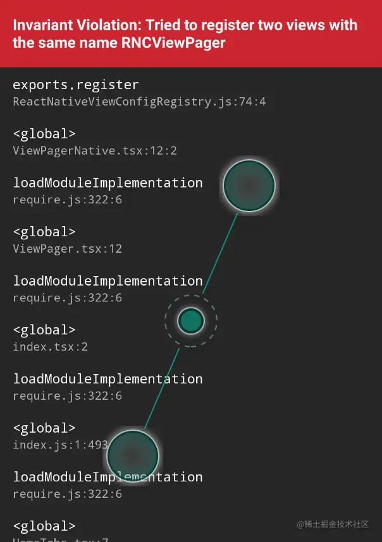Open the ViewPagerNative.tsx:12:2 source location
This screenshot has height=542, width=382.
[x=95, y=151]
